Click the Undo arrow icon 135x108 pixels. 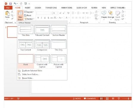[x=15, y=4]
